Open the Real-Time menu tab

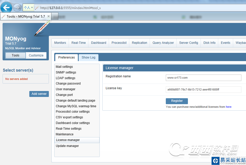coord(79,43)
